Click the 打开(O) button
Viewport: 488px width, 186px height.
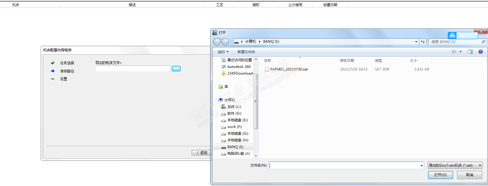point(440,175)
